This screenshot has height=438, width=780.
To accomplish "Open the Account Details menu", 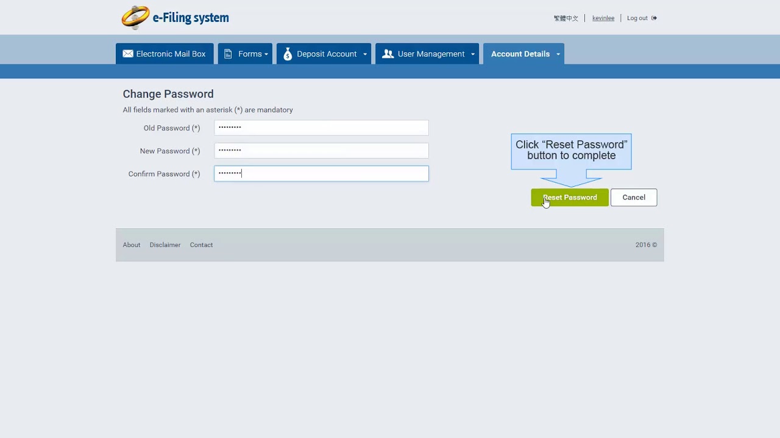I will 523,54.
